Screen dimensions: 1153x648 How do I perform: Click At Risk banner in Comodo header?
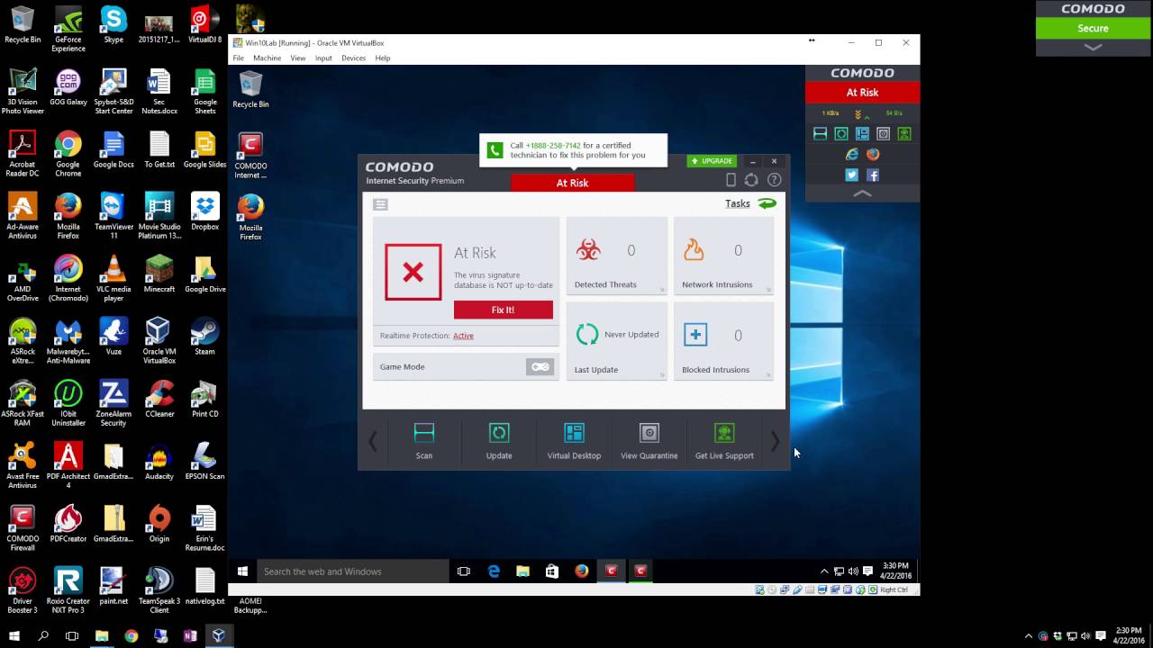point(573,183)
